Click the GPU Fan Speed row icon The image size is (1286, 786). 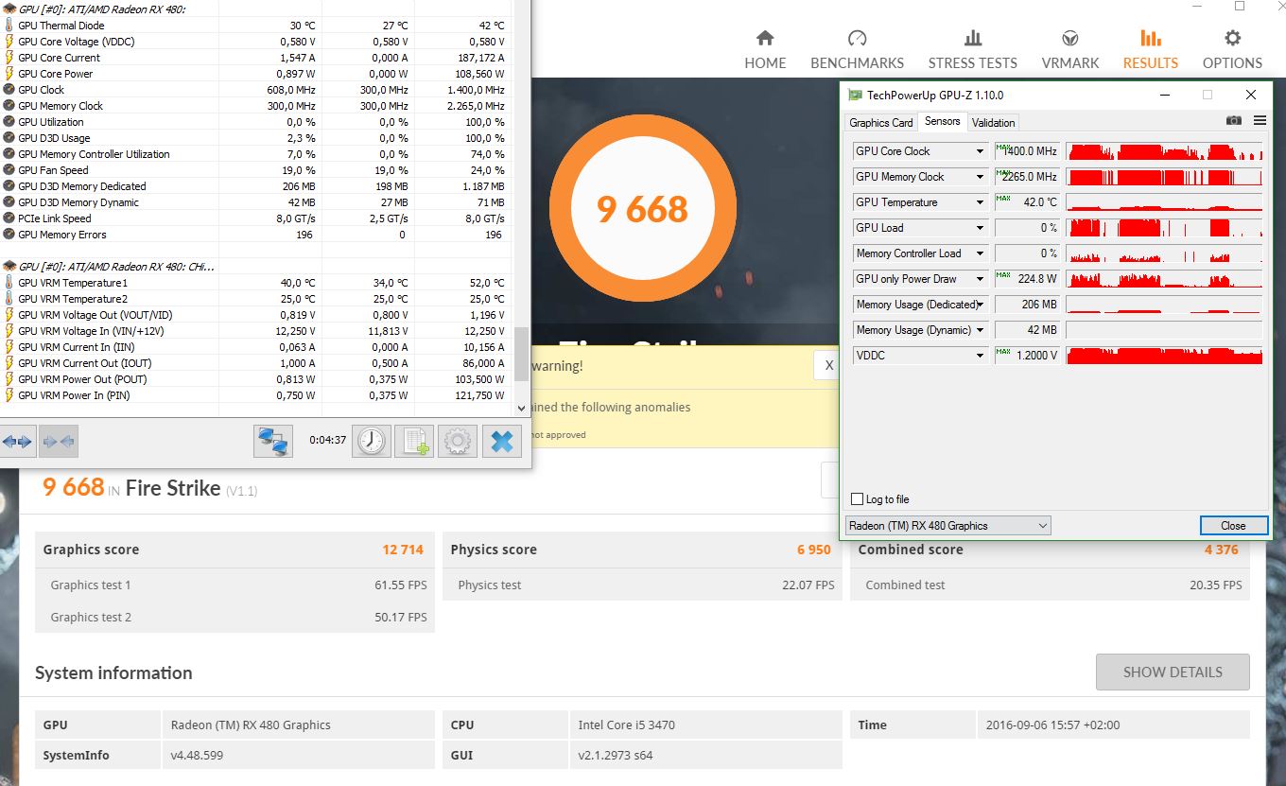coord(9,170)
